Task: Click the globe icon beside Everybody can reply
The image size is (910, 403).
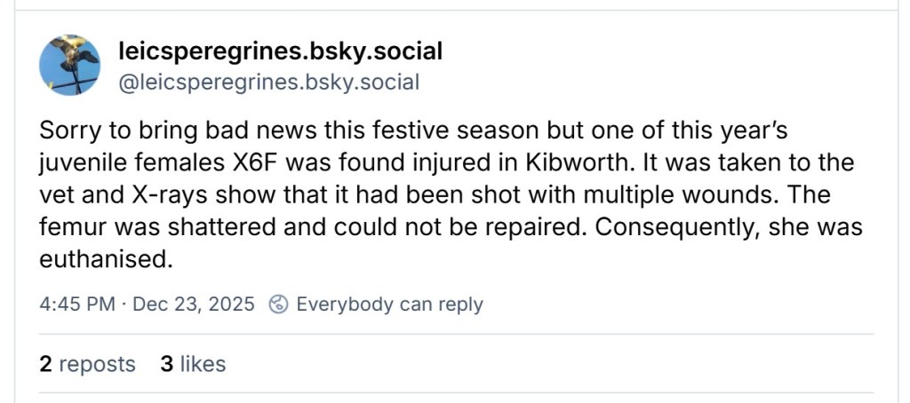Action: (278, 304)
